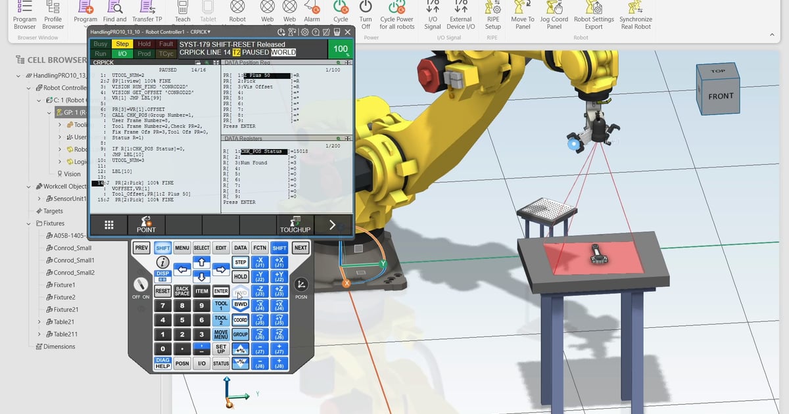Click the EDIT key on keypad
Screen dimensions: 789x414
click(x=221, y=248)
